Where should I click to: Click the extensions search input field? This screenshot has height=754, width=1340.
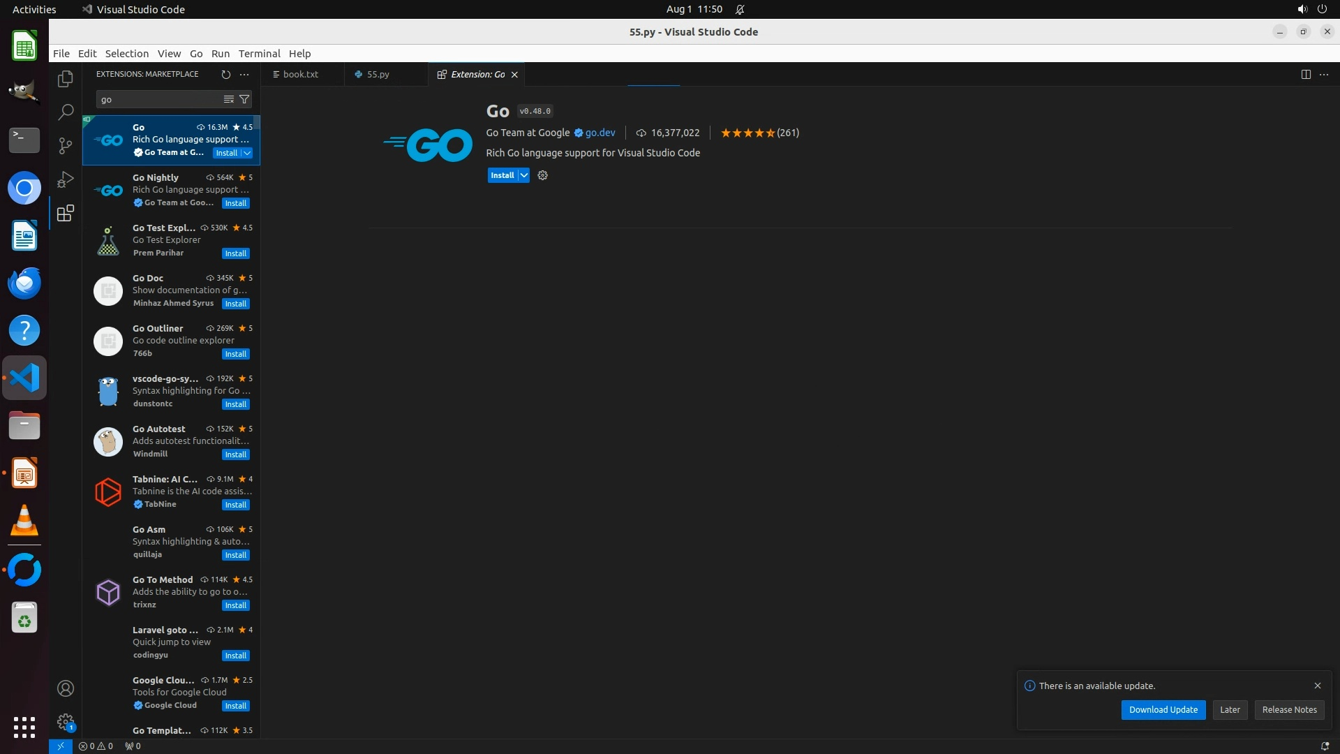pyautogui.click(x=158, y=99)
